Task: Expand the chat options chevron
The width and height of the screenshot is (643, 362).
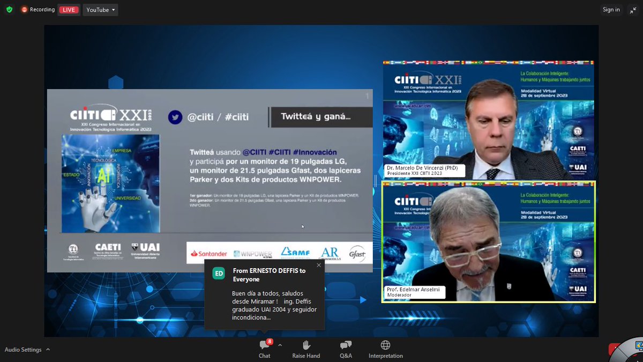Action: coord(280,345)
